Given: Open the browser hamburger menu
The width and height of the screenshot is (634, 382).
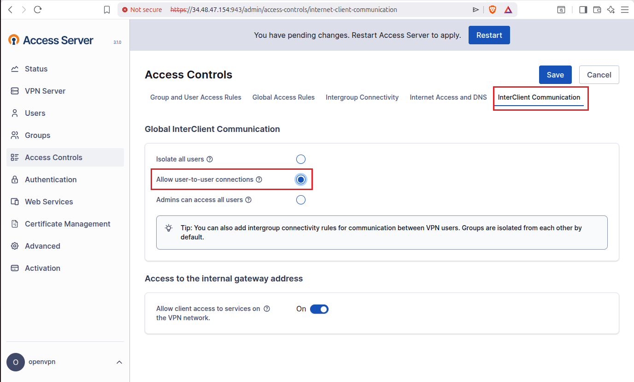Looking at the screenshot, I should (x=625, y=9).
